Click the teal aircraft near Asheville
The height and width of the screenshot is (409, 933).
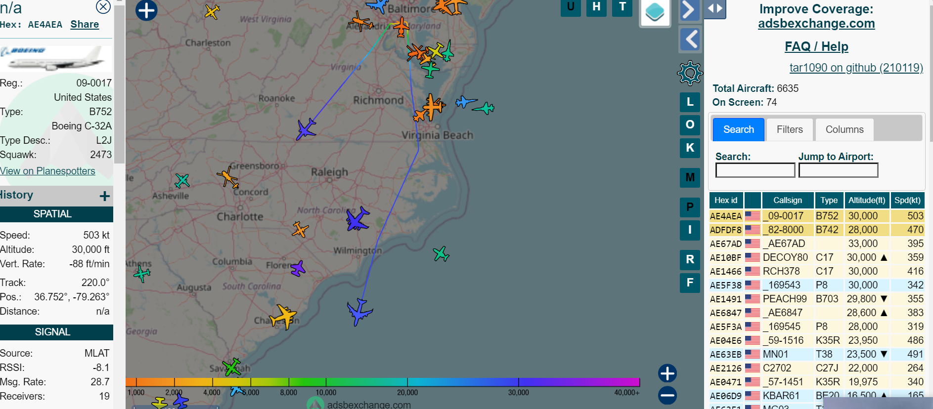coord(182,181)
